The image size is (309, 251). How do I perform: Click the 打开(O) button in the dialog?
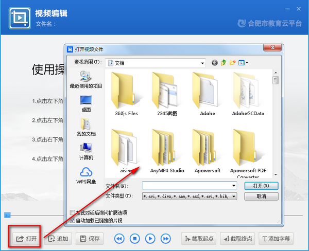(262, 186)
